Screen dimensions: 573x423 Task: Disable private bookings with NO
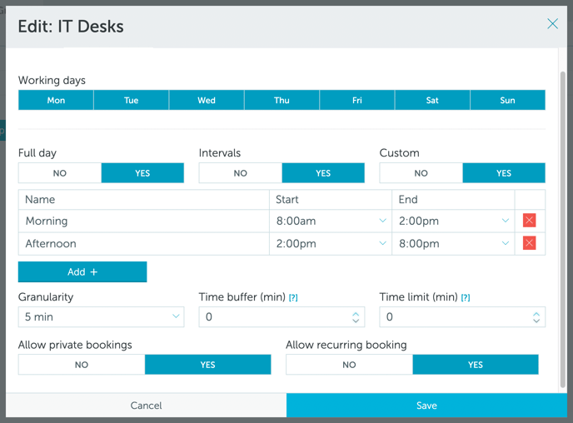[82, 365]
